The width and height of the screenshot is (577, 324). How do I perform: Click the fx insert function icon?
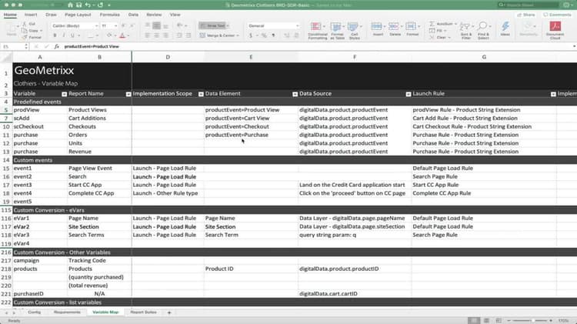[56, 46]
